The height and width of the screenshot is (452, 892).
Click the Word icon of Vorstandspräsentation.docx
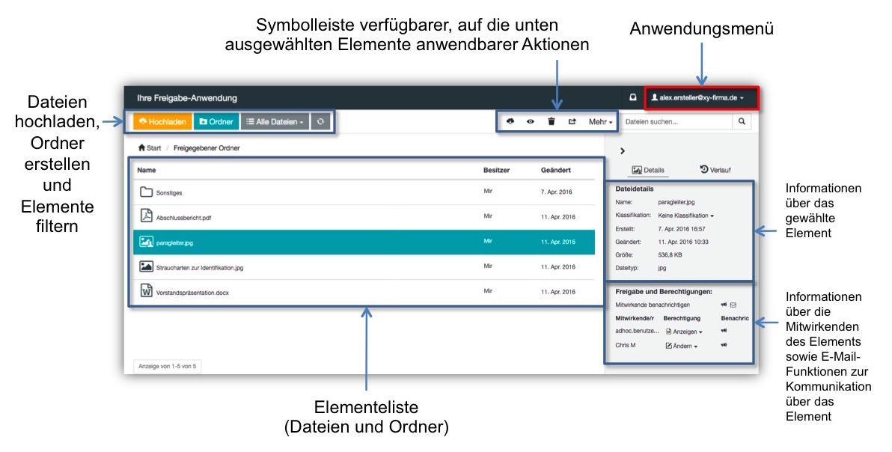point(146,290)
